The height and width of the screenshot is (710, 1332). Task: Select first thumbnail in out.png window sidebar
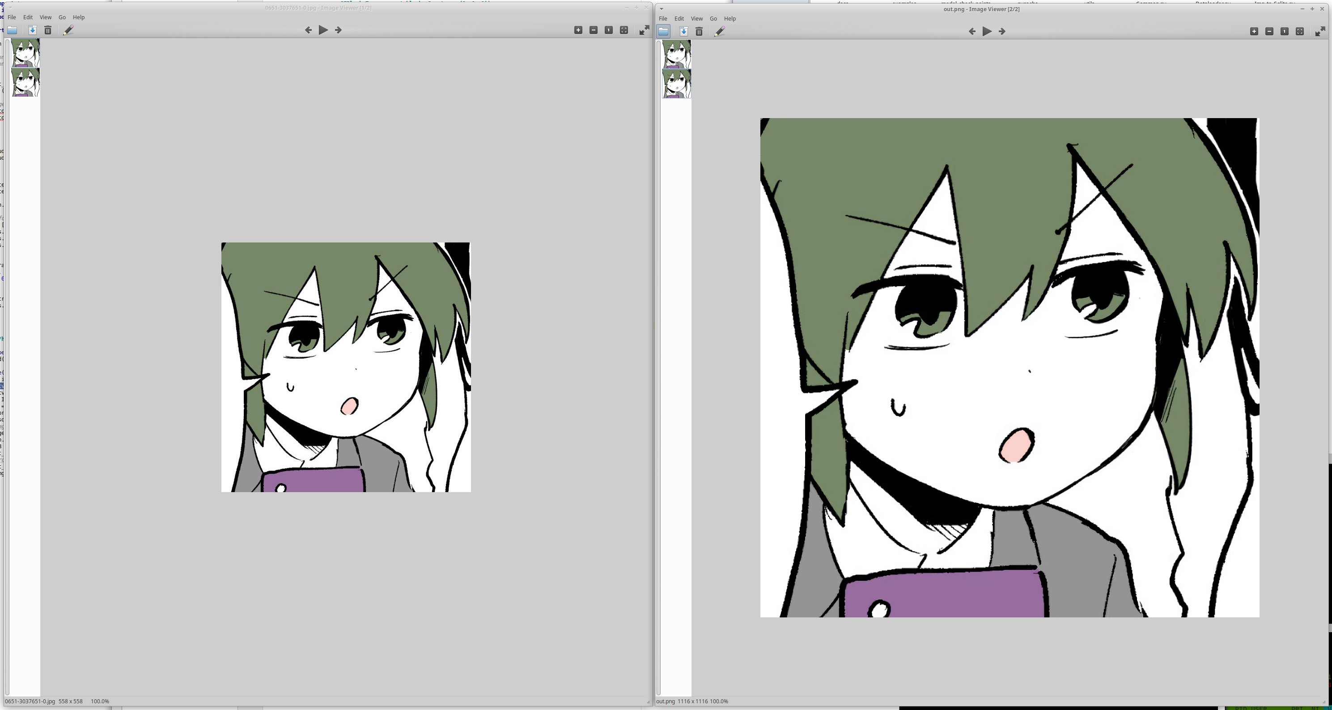[676, 54]
